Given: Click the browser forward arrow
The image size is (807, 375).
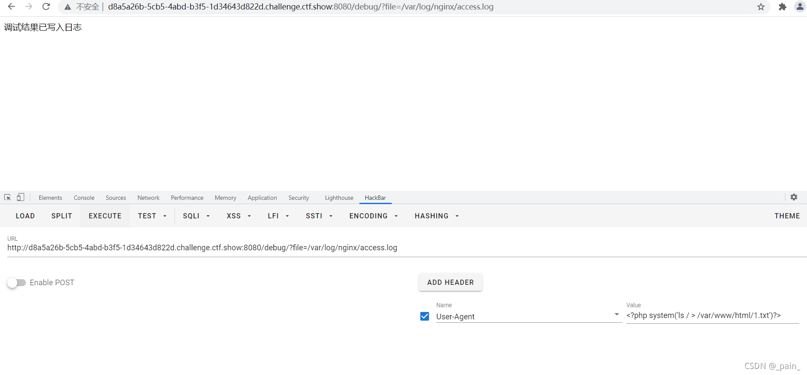Looking at the screenshot, I should [x=29, y=6].
